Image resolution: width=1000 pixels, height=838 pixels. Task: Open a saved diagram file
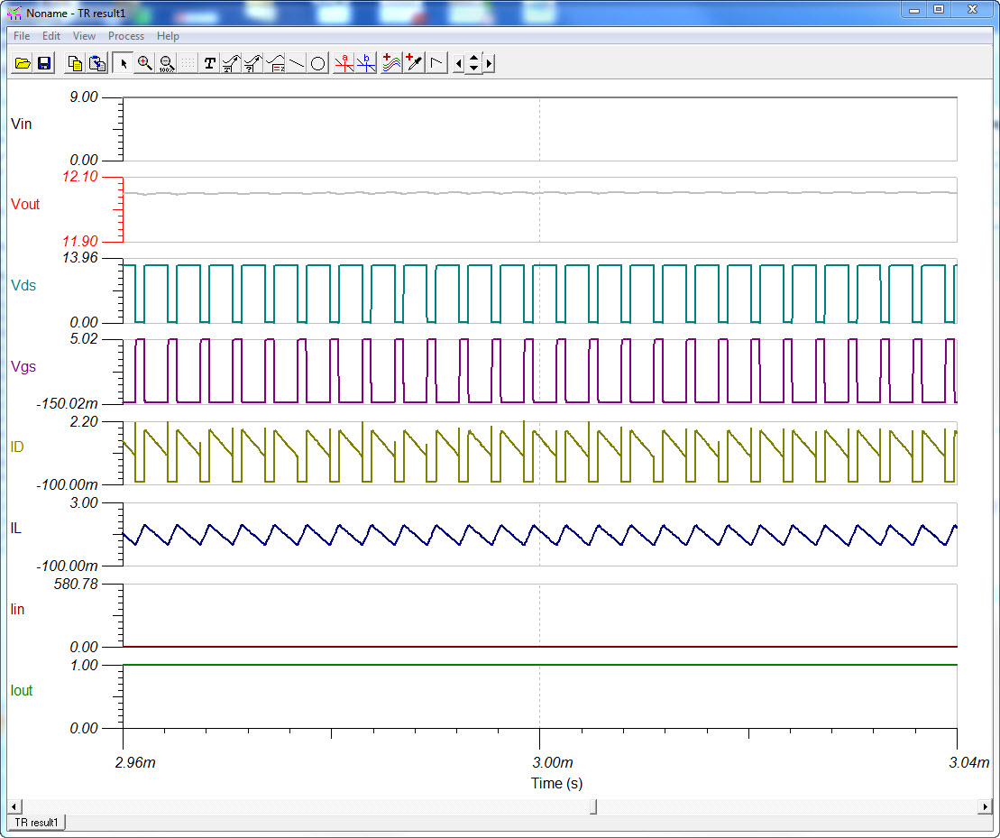[x=22, y=63]
